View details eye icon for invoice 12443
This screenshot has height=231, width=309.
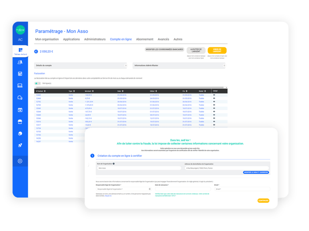214,95
